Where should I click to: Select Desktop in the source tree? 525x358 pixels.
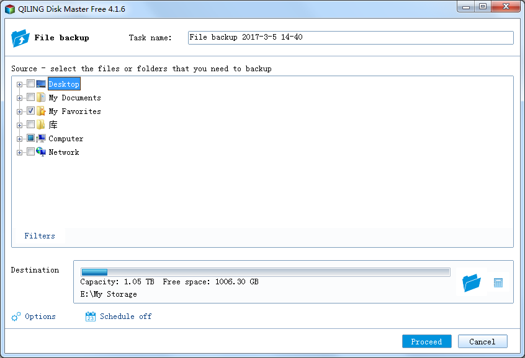pyautogui.click(x=64, y=84)
